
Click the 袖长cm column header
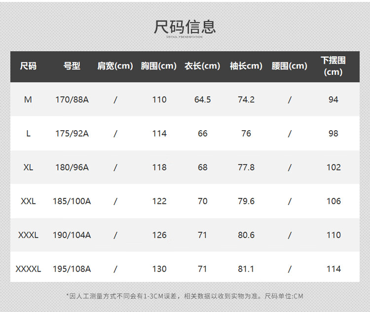[x=246, y=66]
